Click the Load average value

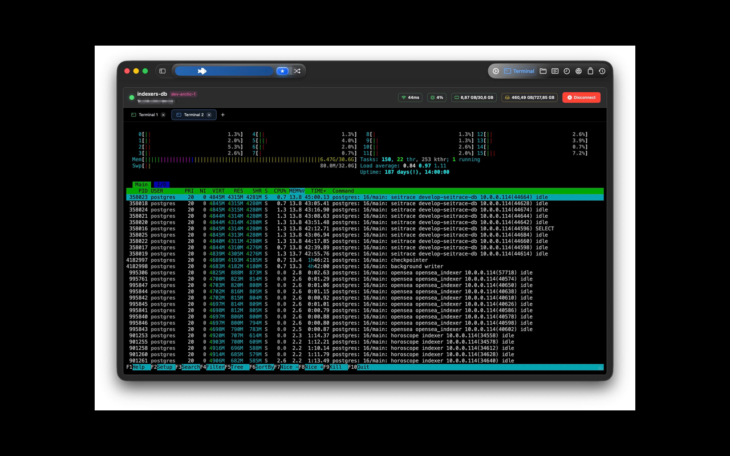[x=403, y=166]
